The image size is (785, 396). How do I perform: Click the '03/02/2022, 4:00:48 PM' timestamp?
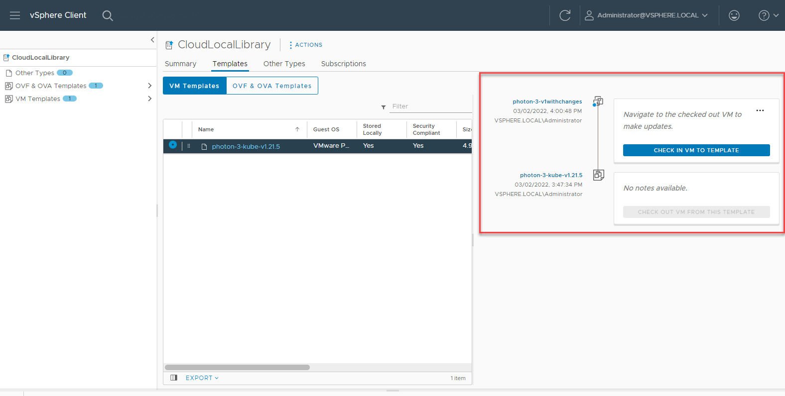(547, 111)
